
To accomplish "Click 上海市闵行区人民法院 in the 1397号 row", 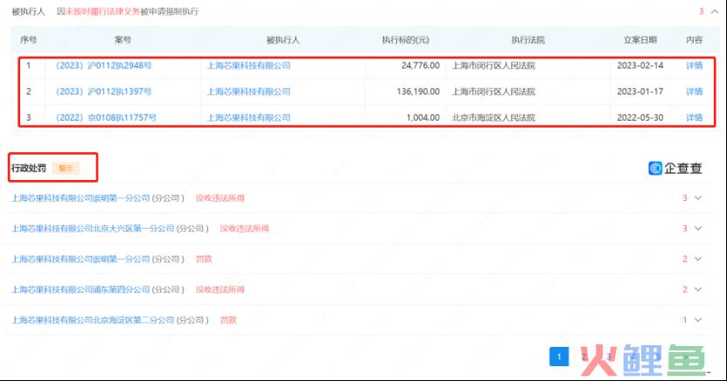I will point(493,92).
